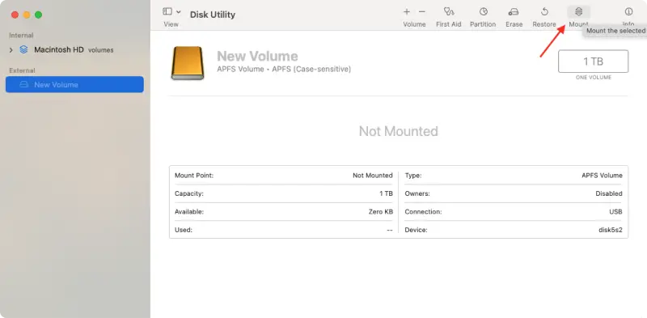The height and width of the screenshot is (318, 647).
Task: Click the APFS Volume • APFS (Case-sensitive) subtitle
Action: coord(284,69)
